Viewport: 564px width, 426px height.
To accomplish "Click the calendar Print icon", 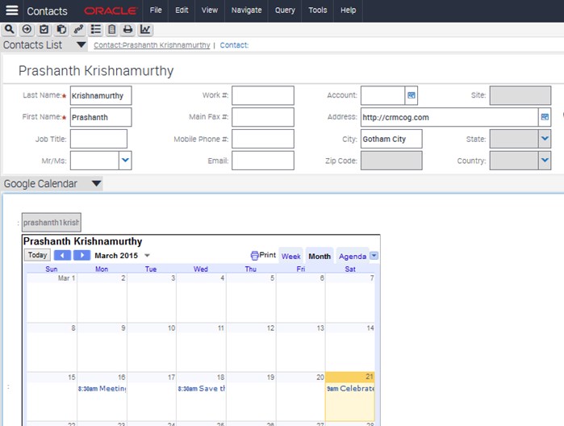I will coord(254,255).
